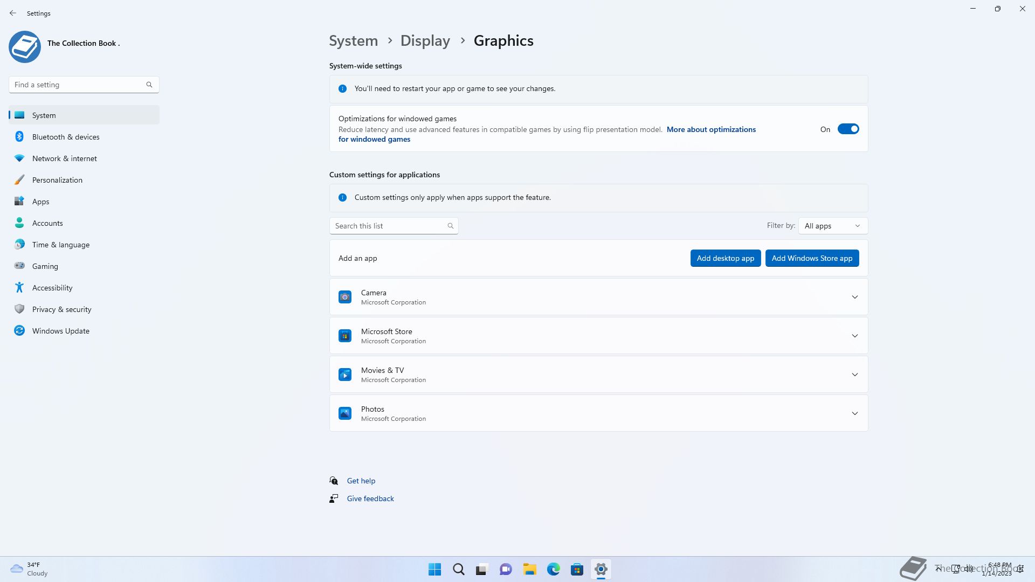Expand the Photos row chevron
Screen dimensions: 1035x582
click(855, 413)
